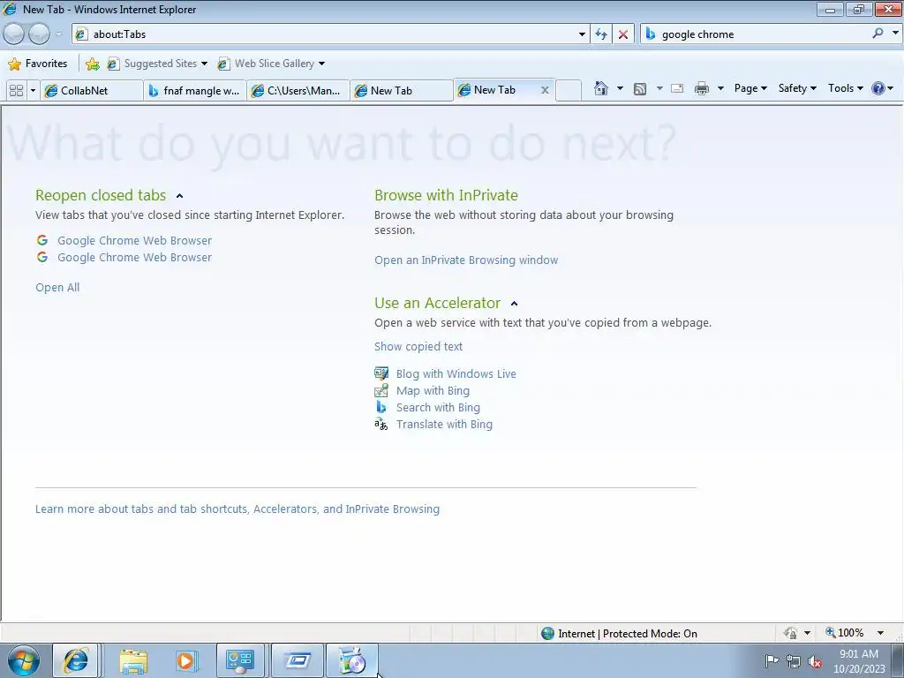Open Quick Tabs grid icon

[x=16, y=91]
